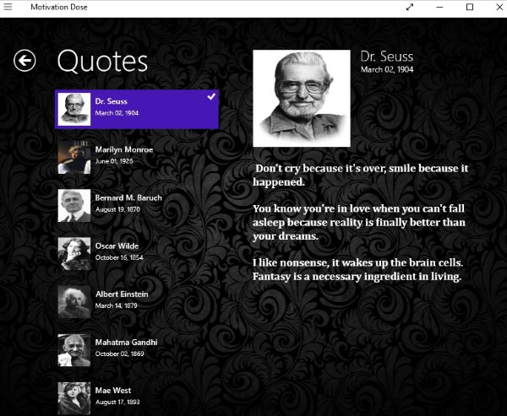Minimize the Motivation Dose window

click(x=439, y=7)
